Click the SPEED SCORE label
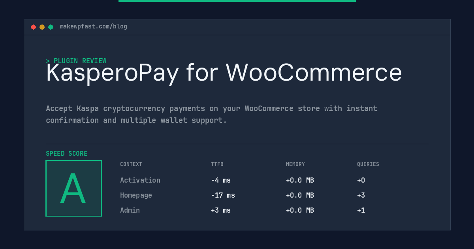The width and height of the screenshot is (474, 249). pyautogui.click(x=67, y=154)
